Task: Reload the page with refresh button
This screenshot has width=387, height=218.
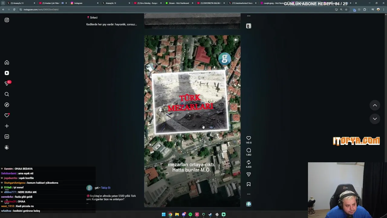Action: pos(14,9)
